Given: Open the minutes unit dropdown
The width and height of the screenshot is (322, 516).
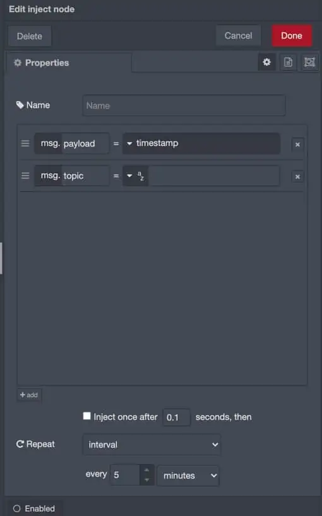Looking at the screenshot, I should (x=188, y=476).
